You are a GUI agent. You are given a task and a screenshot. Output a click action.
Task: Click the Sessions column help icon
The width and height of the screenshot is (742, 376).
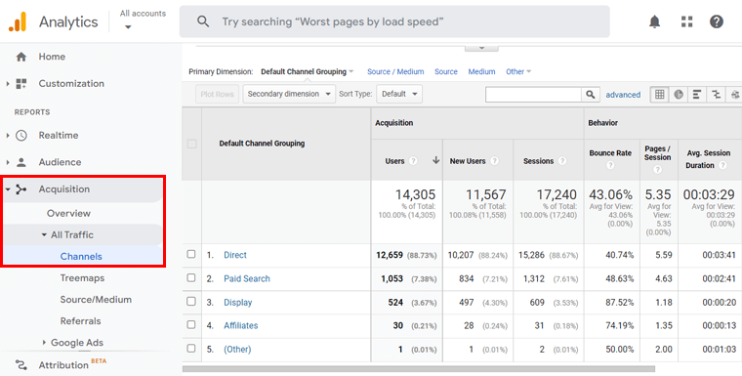point(562,161)
